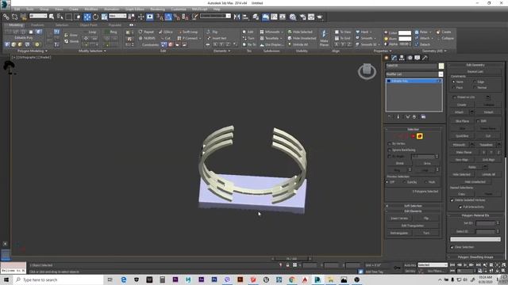Select Element sub-object level icon
Screen dimensions: 508x285
coord(420,136)
